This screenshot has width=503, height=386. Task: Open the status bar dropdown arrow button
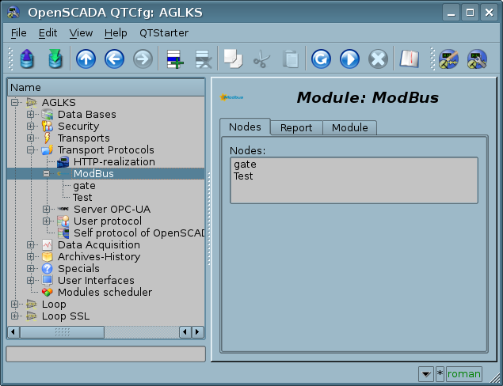coord(425,373)
